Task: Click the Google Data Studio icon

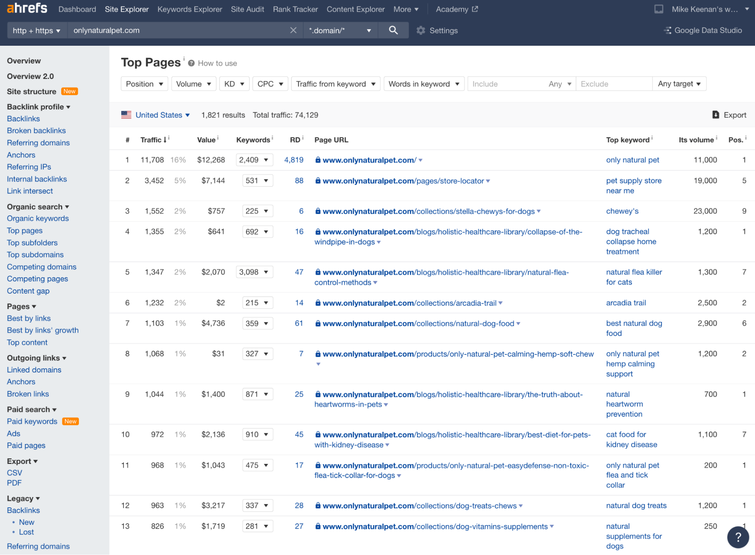Action: click(x=668, y=30)
